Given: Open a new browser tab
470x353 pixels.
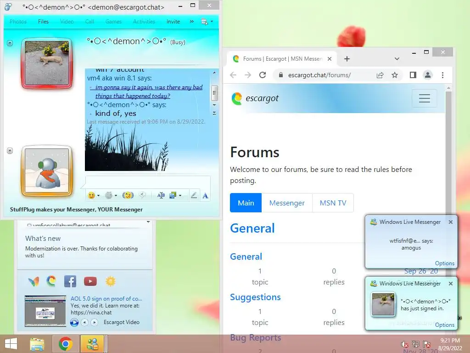Looking at the screenshot, I should pos(347,59).
